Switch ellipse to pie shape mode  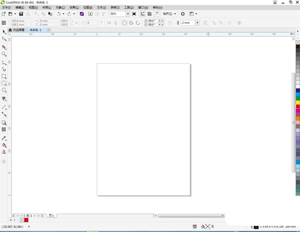(131, 23)
